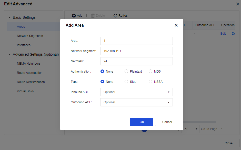This screenshot has height=150, width=241.
Task: Click the Network Segment input field
Action: [x=136, y=51]
